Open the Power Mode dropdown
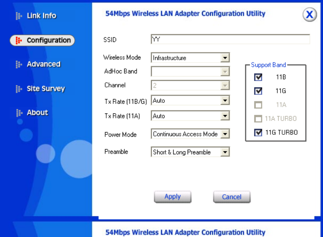This screenshot has width=323, height=237. pos(225,134)
